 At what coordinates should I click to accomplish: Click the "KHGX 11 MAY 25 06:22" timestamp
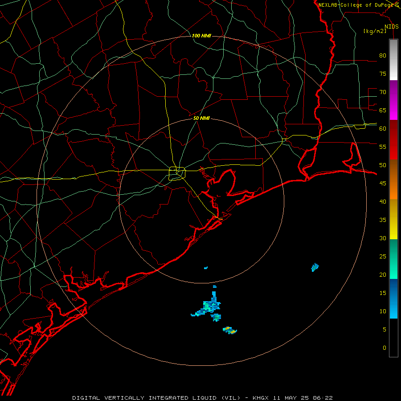tap(293, 398)
